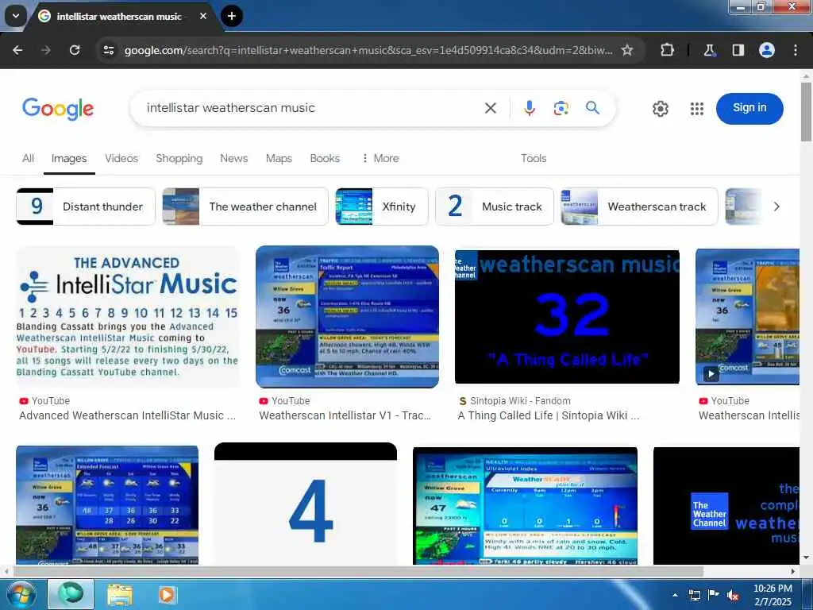This screenshot has width=813, height=610.
Task: Open site information icon in address bar
Action: click(x=109, y=50)
